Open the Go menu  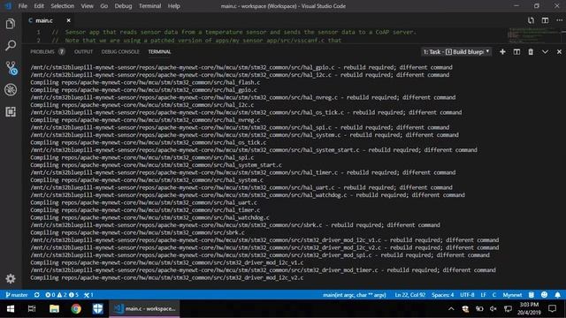click(x=104, y=6)
